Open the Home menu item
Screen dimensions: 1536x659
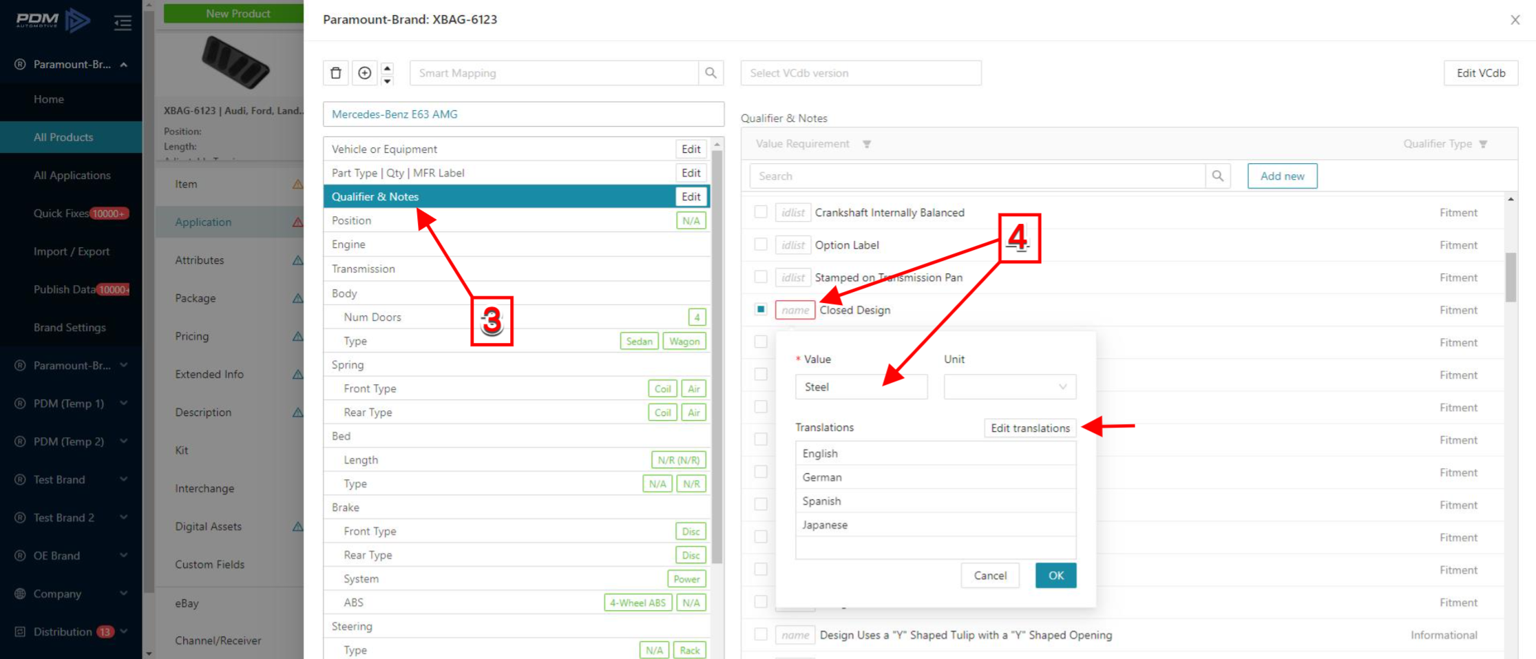tap(49, 99)
